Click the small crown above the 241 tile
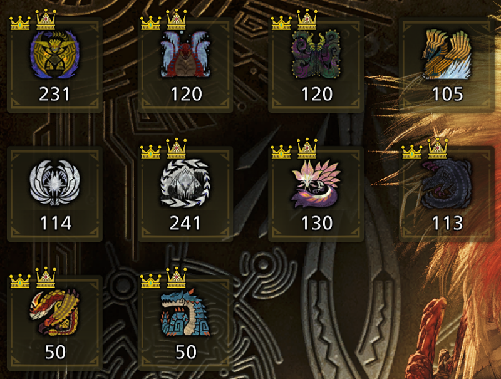The height and width of the screenshot is (379, 501). tap(150, 152)
